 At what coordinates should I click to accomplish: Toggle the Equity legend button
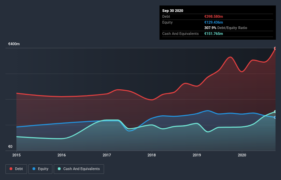click(40, 169)
